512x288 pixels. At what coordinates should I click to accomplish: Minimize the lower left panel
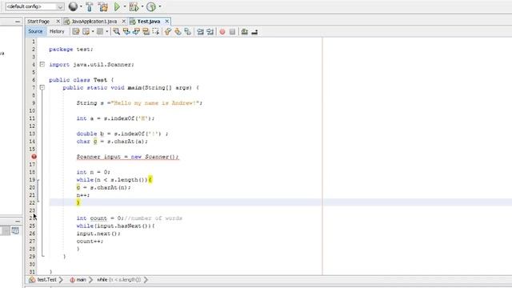18,221
